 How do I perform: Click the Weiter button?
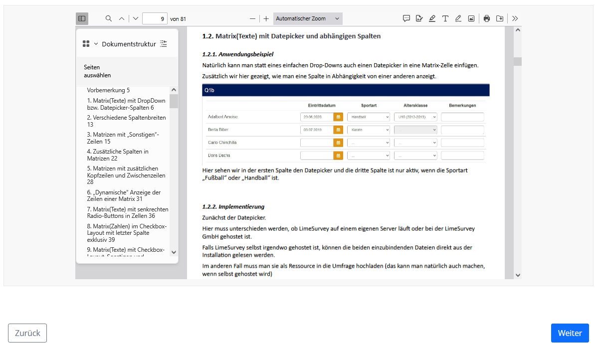(x=570, y=333)
